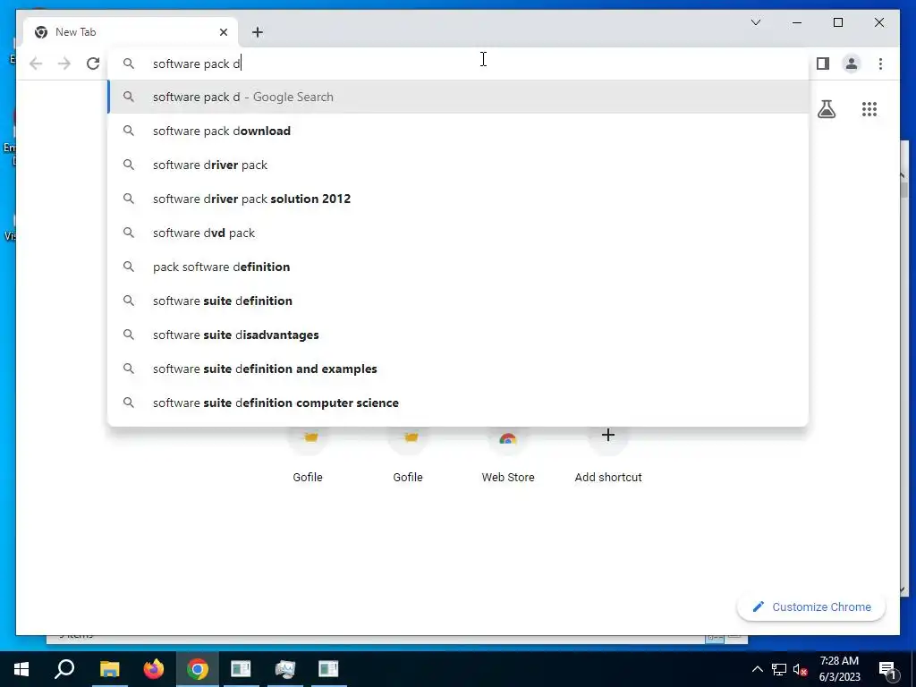
Task: Click the address bar text field
Action: 458,64
